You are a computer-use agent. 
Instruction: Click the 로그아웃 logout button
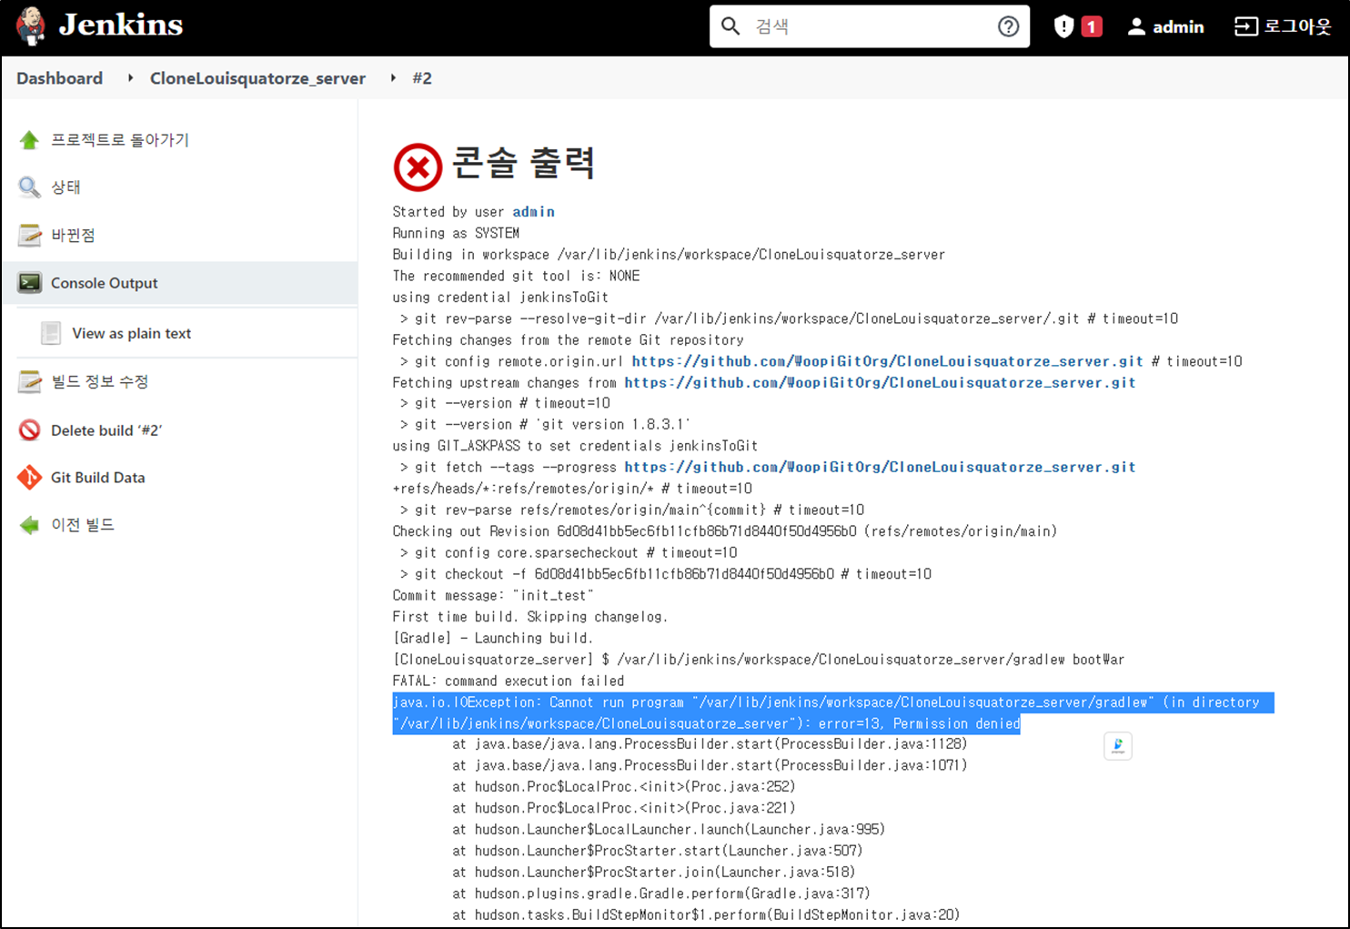coord(1283,26)
